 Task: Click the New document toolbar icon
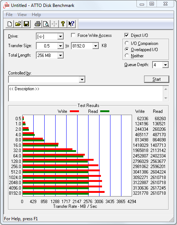coord(10,24)
